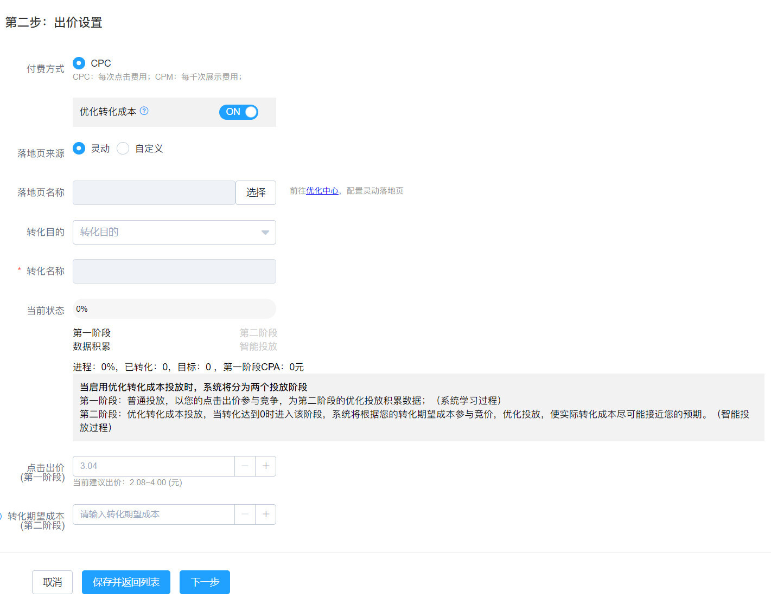
Task: Click the 转化名称 input field
Action: click(174, 271)
